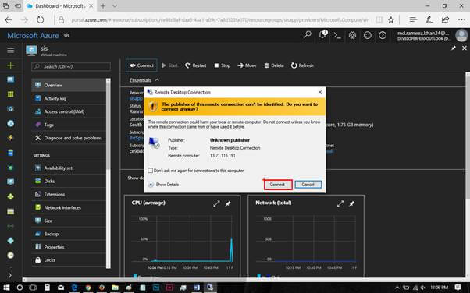Launch Cloud Shell icon
The height and width of the screenshot is (293, 470).
coord(337,35)
